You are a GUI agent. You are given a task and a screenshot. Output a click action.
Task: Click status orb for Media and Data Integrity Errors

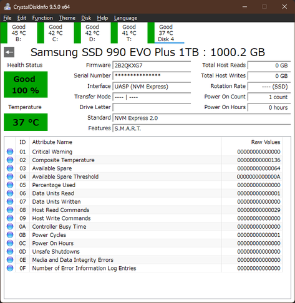10,260
